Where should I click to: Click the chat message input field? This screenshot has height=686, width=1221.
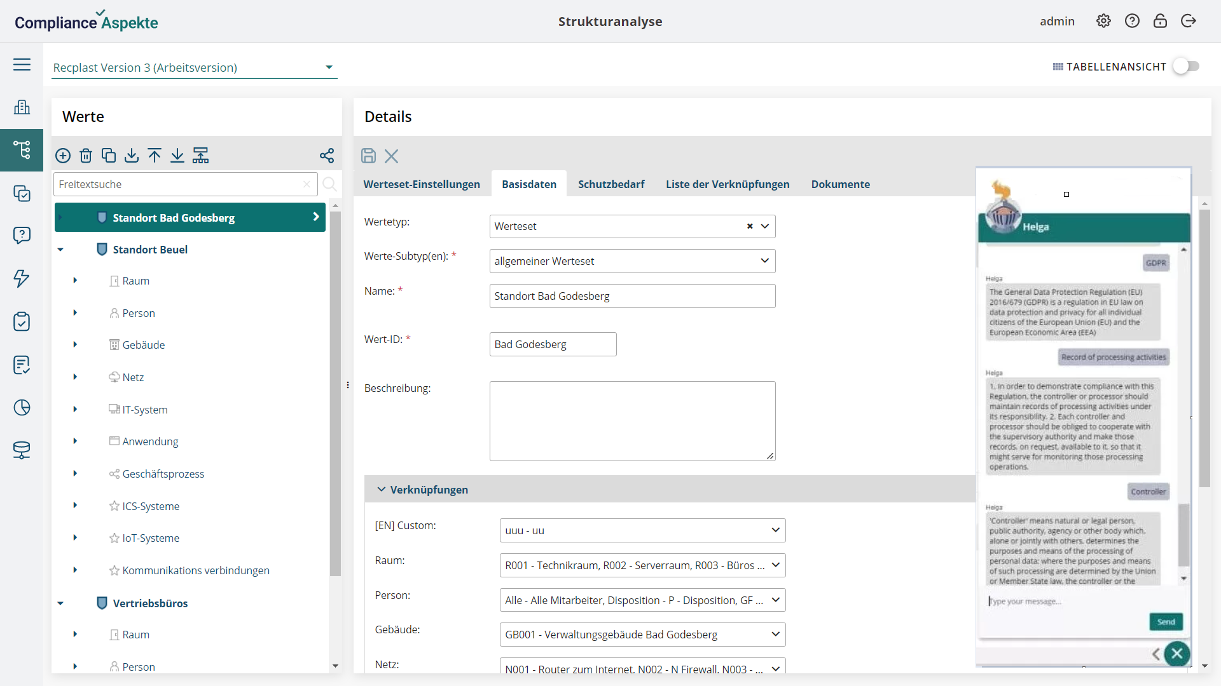click(x=1081, y=602)
